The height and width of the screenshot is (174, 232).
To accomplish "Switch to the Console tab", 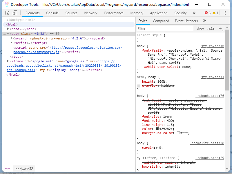I will [52, 13].
